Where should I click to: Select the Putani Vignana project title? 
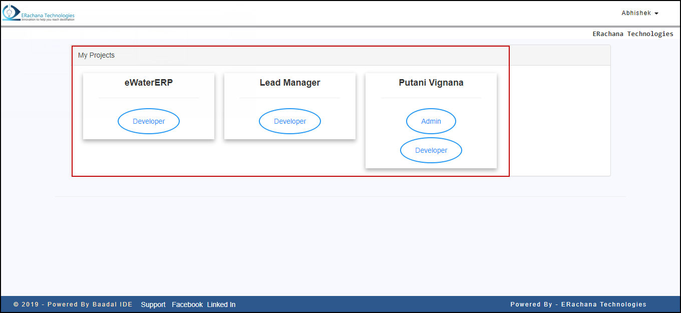click(431, 83)
